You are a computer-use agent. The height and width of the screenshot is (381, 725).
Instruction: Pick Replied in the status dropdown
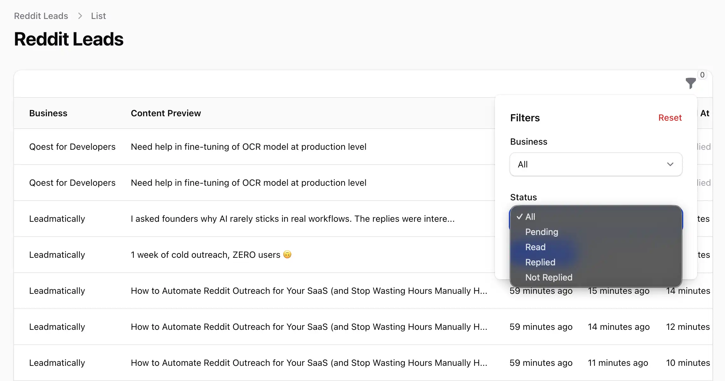[x=540, y=262]
